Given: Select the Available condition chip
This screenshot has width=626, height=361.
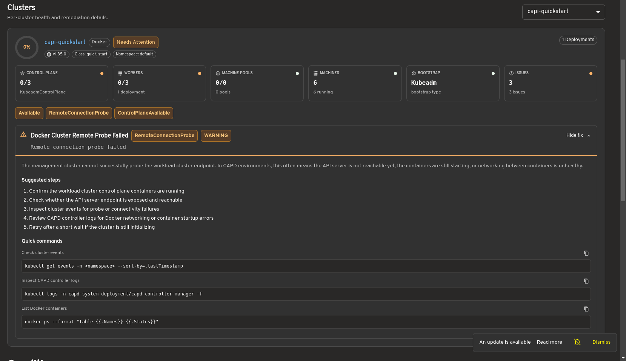Looking at the screenshot, I should point(29,113).
